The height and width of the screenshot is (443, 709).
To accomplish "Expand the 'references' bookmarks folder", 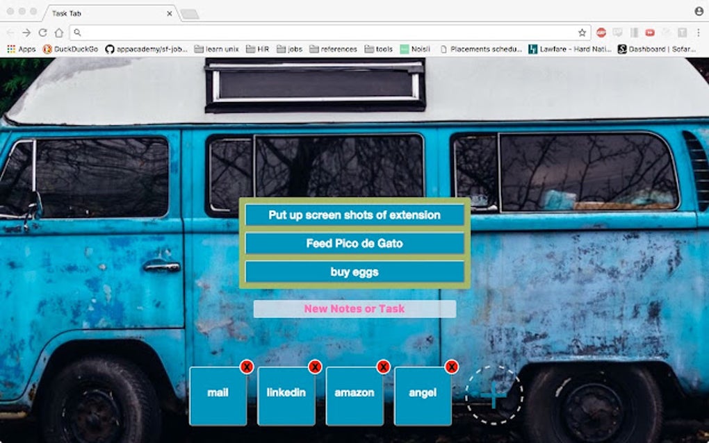I will [333, 49].
